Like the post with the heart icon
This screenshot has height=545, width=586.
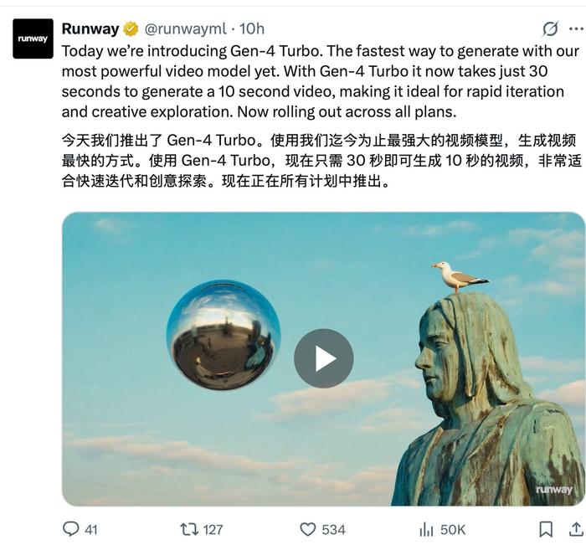308,529
